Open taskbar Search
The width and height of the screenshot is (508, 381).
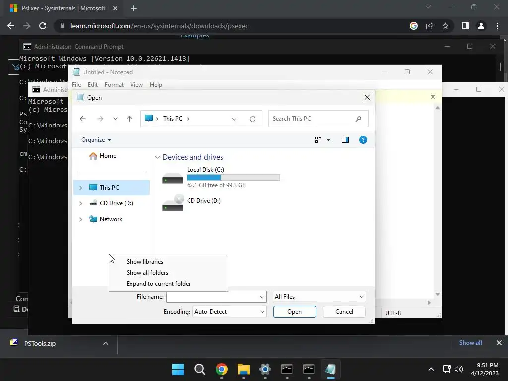(199, 369)
